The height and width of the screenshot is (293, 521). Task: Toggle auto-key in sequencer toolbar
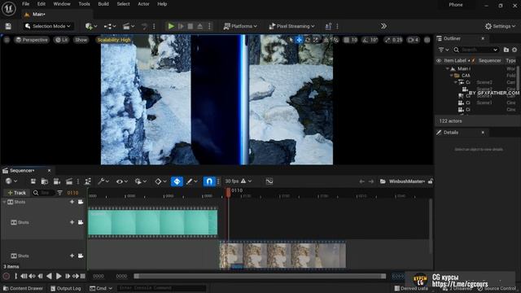point(177,181)
